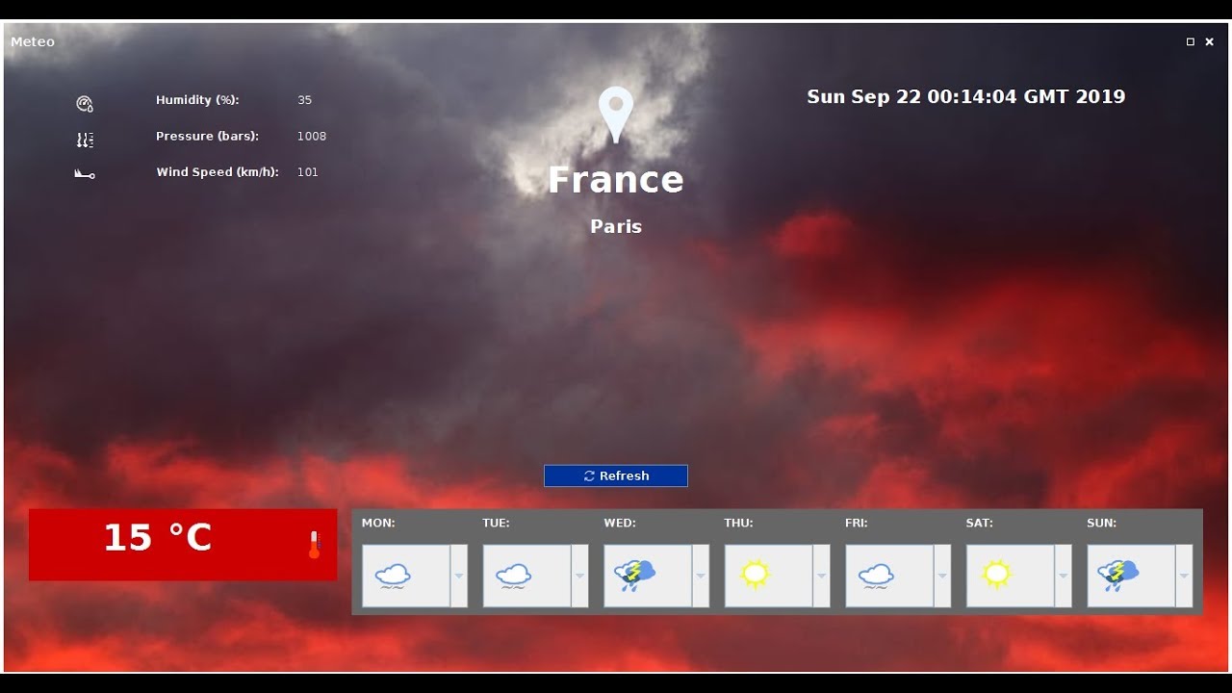Click Sunday's thunderstorm icon
This screenshot has height=693, width=1232.
pyautogui.click(x=1117, y=576)
